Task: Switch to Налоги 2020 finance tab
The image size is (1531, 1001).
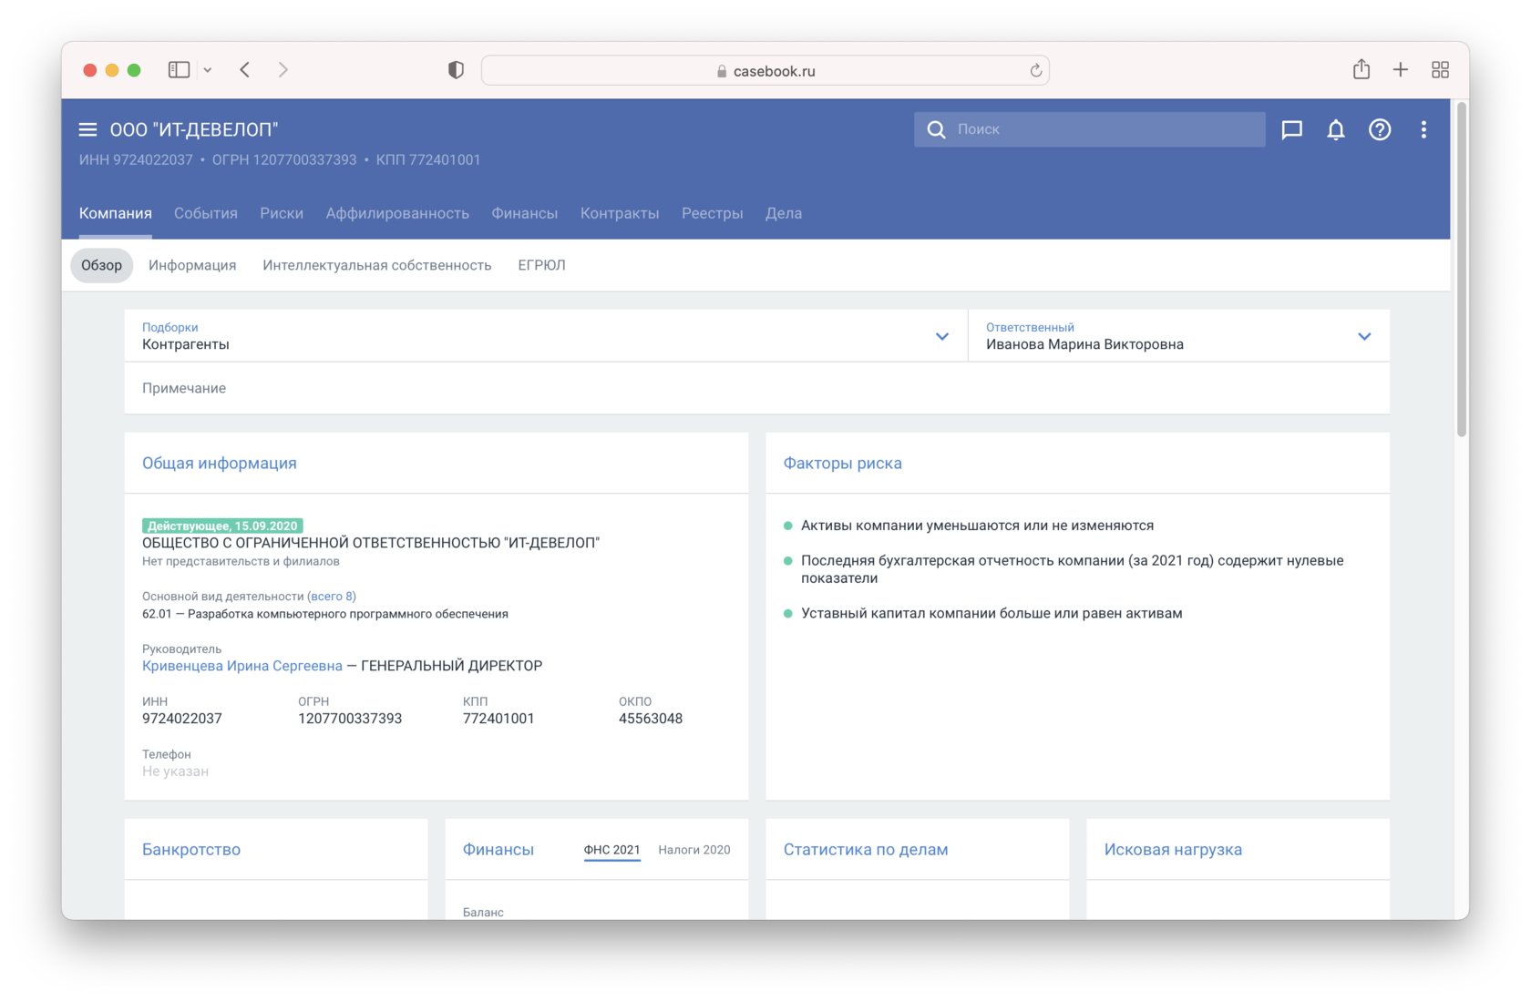Action: (694, 850)
